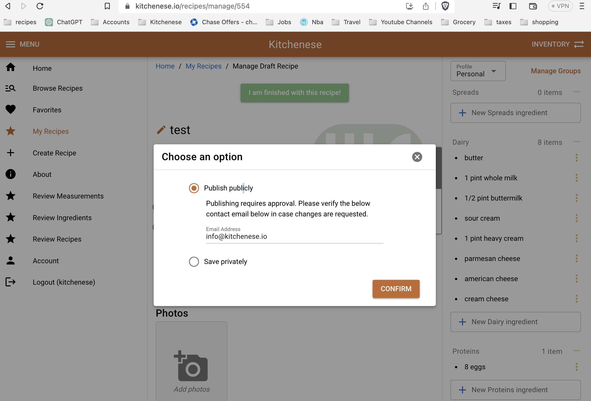Viewport: 591px width, 401px height.
Task: Open options menu for cream cheese
Action: point(576,299)
